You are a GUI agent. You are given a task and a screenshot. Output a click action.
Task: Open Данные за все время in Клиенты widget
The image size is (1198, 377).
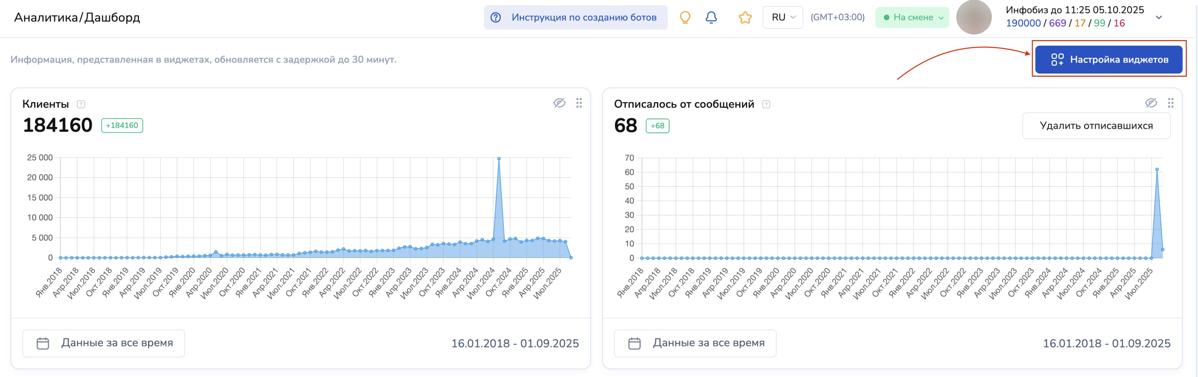point(104,344)
